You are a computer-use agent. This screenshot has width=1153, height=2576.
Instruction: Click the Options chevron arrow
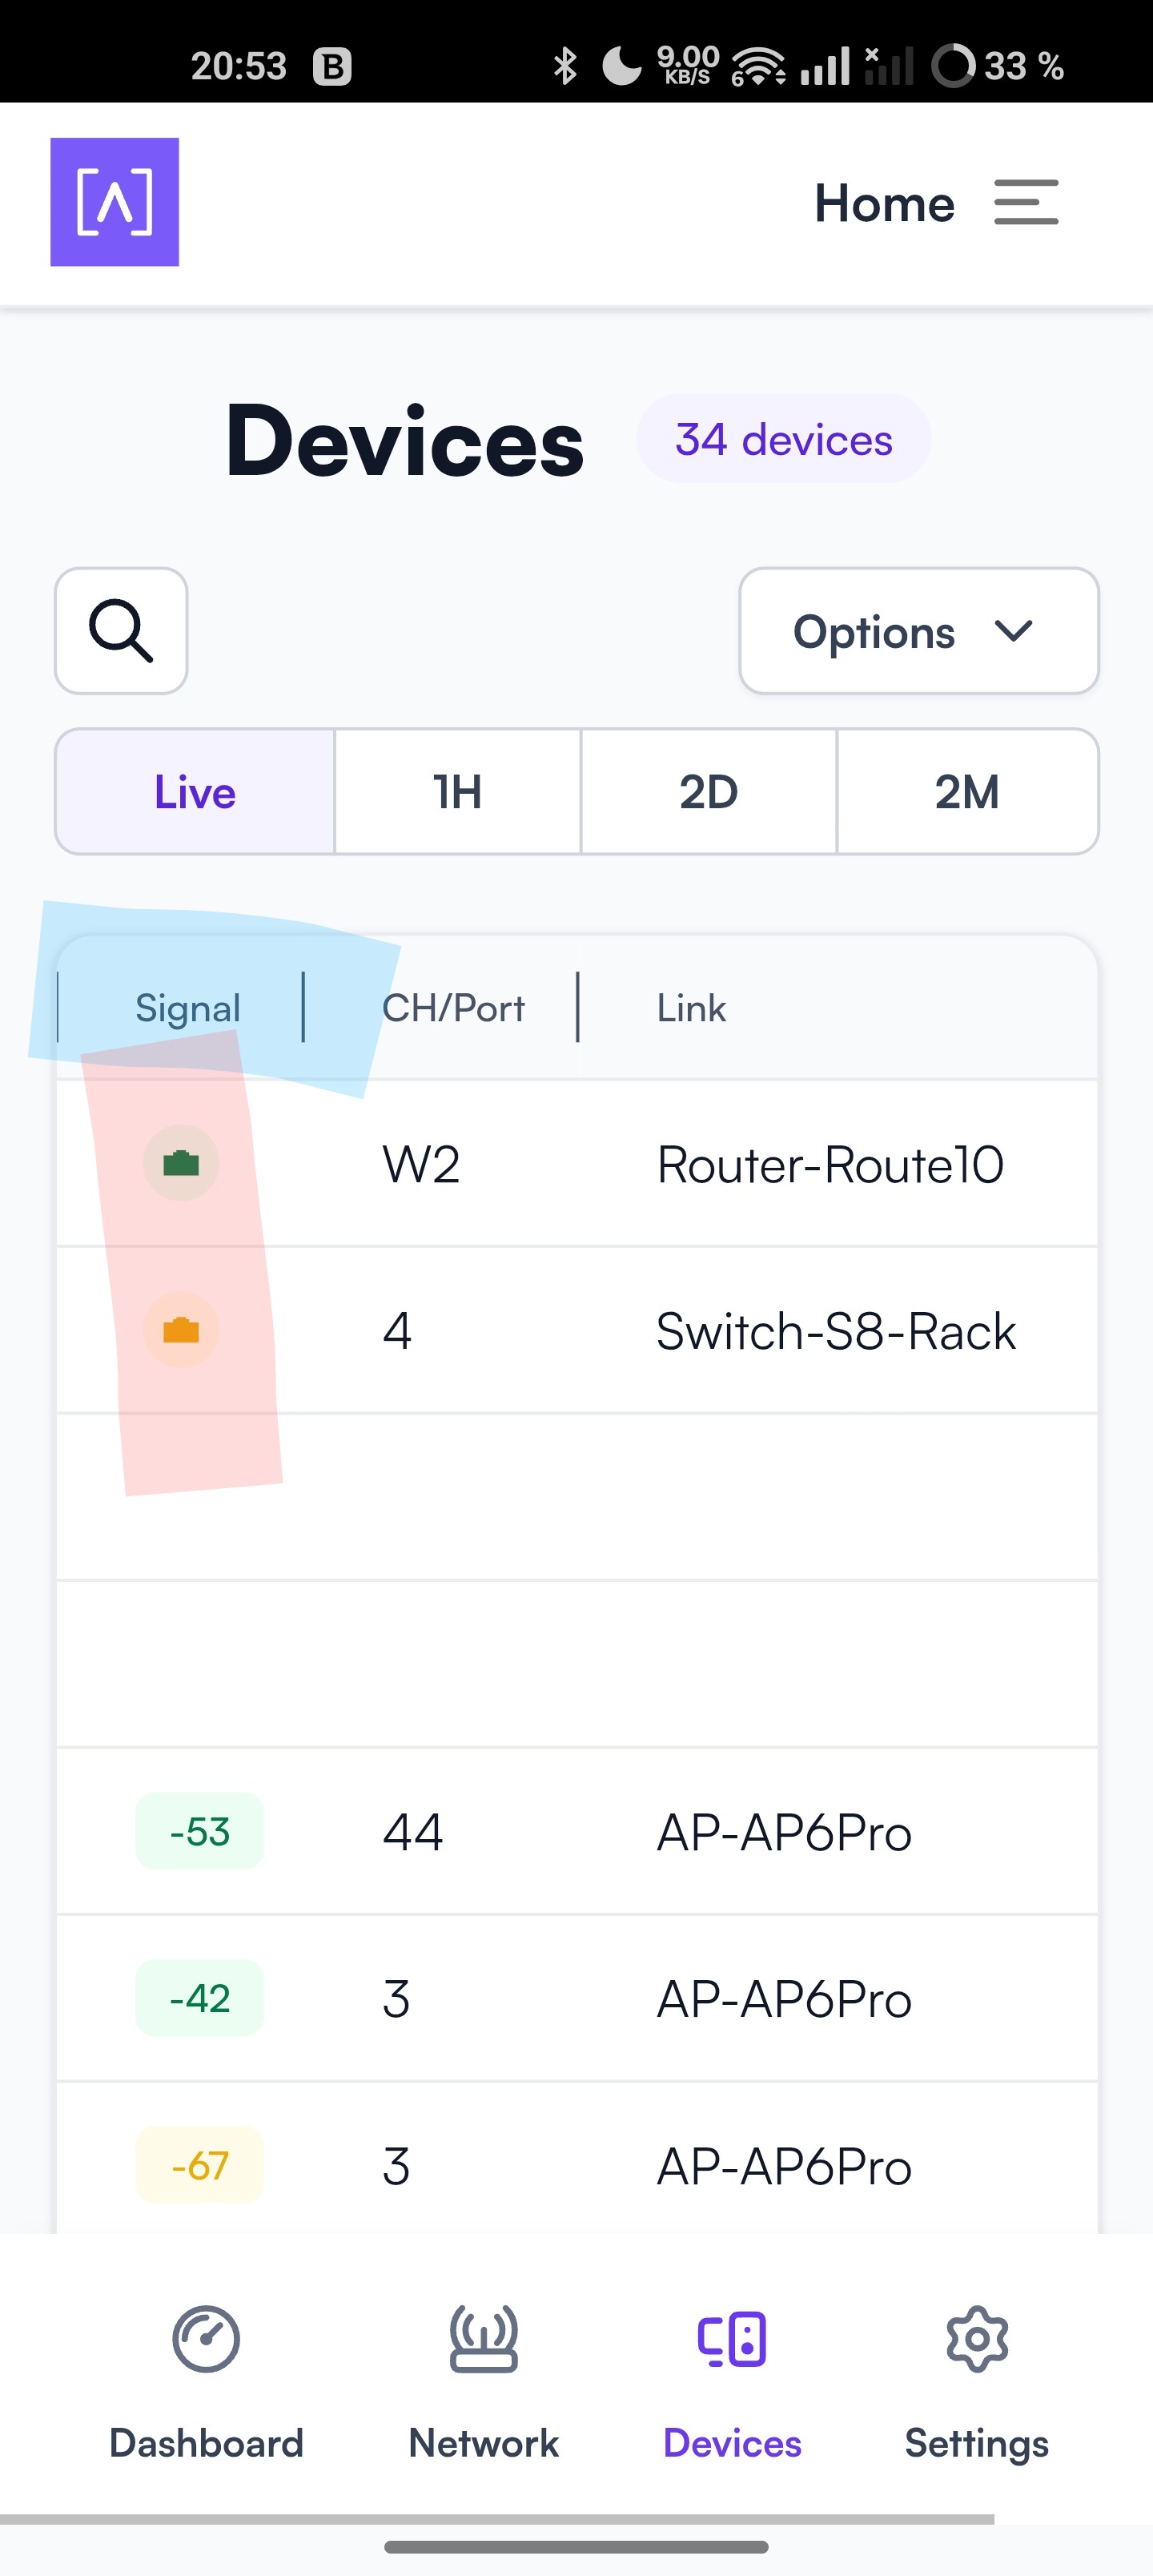(x=1014, y=631)
